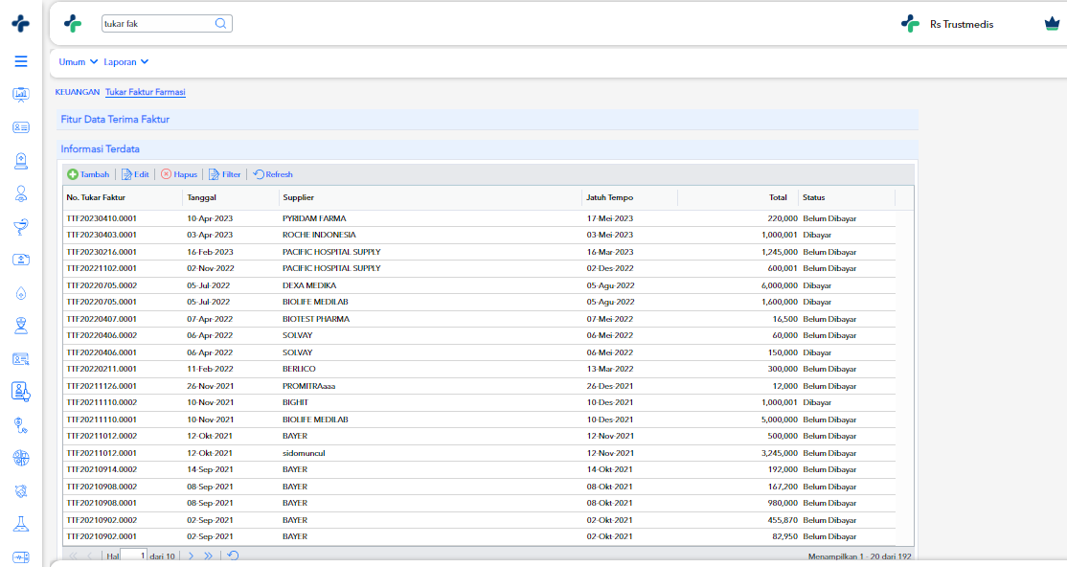Select row TTF20210902.0002
This screenshot has height=567, width=1067.
coord(479,520)
